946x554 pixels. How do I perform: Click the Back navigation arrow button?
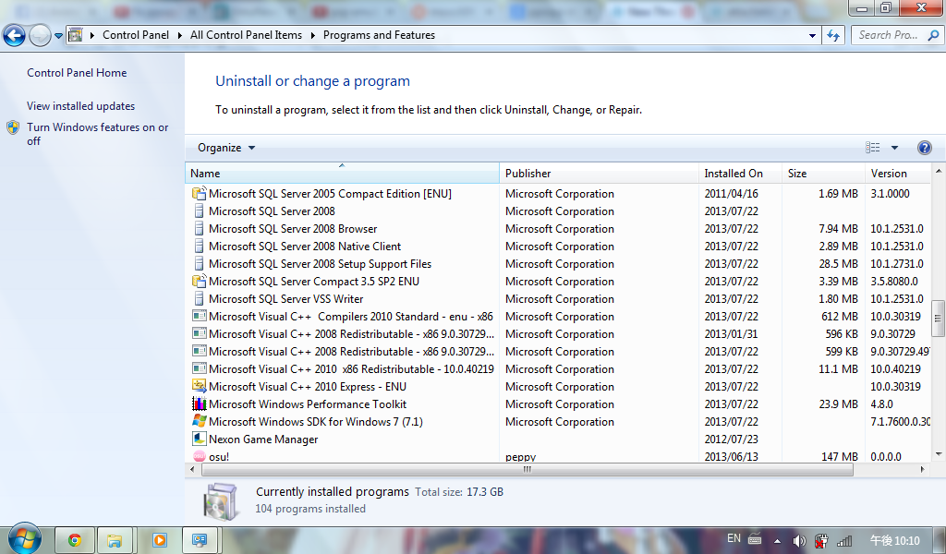[x=14, y=36]
